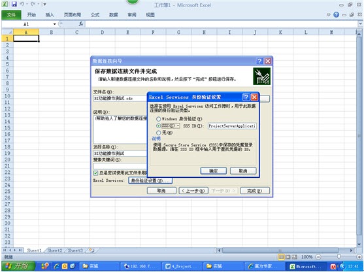This screenshot has height=272, width=364.
Task: Open Excel Help via blue question mark icon
Action: click(336, 15)
